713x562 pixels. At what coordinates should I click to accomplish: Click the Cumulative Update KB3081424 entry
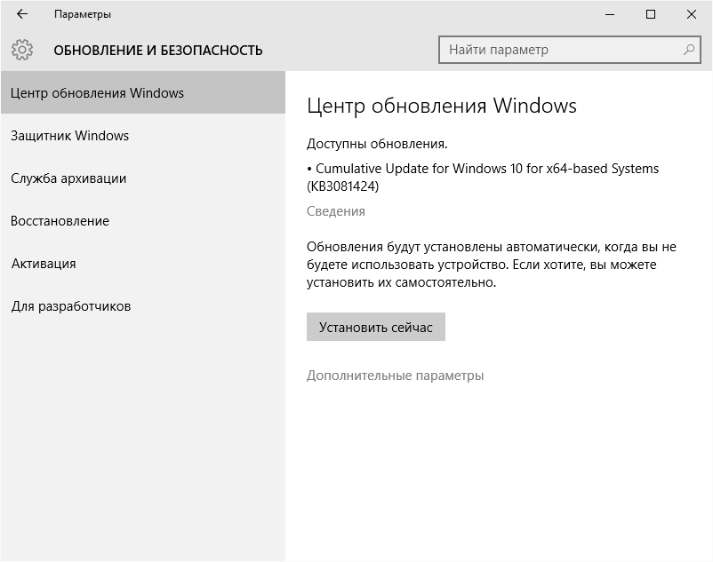[x=483, y=177]
